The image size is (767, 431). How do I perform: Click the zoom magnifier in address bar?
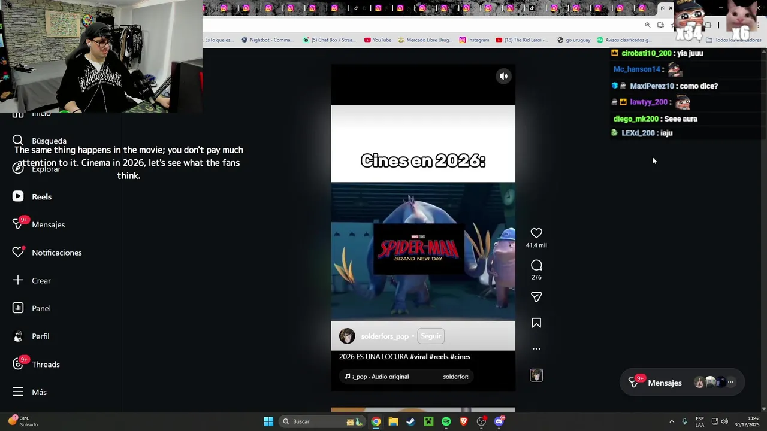click(x=648, y=25)
